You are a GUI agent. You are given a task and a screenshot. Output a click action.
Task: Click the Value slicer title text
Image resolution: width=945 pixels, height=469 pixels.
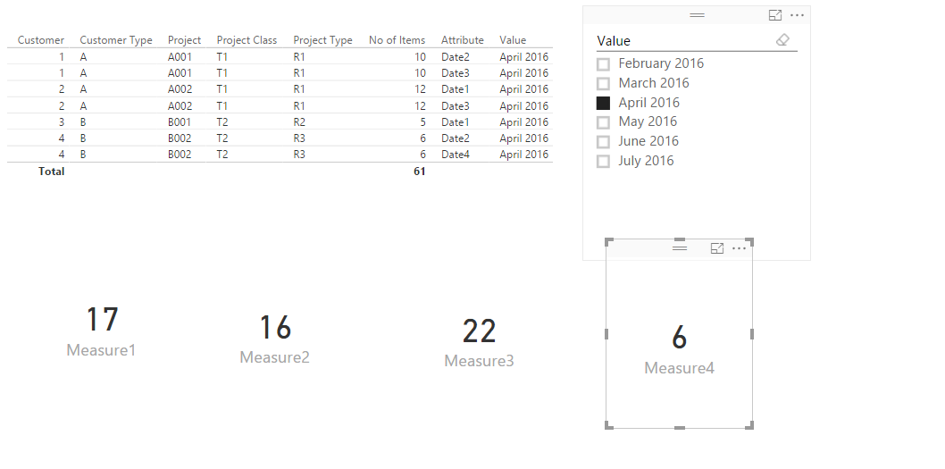click(614, 41)
